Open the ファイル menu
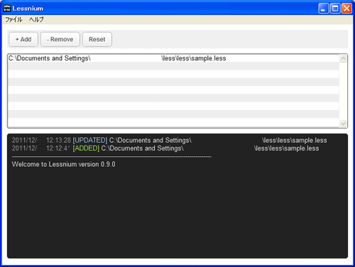The height and width of the screenshot is (267, 355). click(x=13, y=20)
